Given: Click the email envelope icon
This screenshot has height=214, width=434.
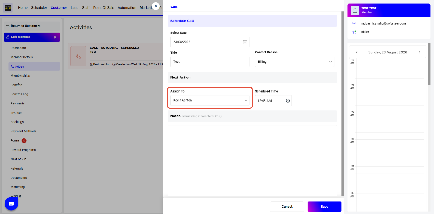Looking at the screenshot, I should 354,23.
